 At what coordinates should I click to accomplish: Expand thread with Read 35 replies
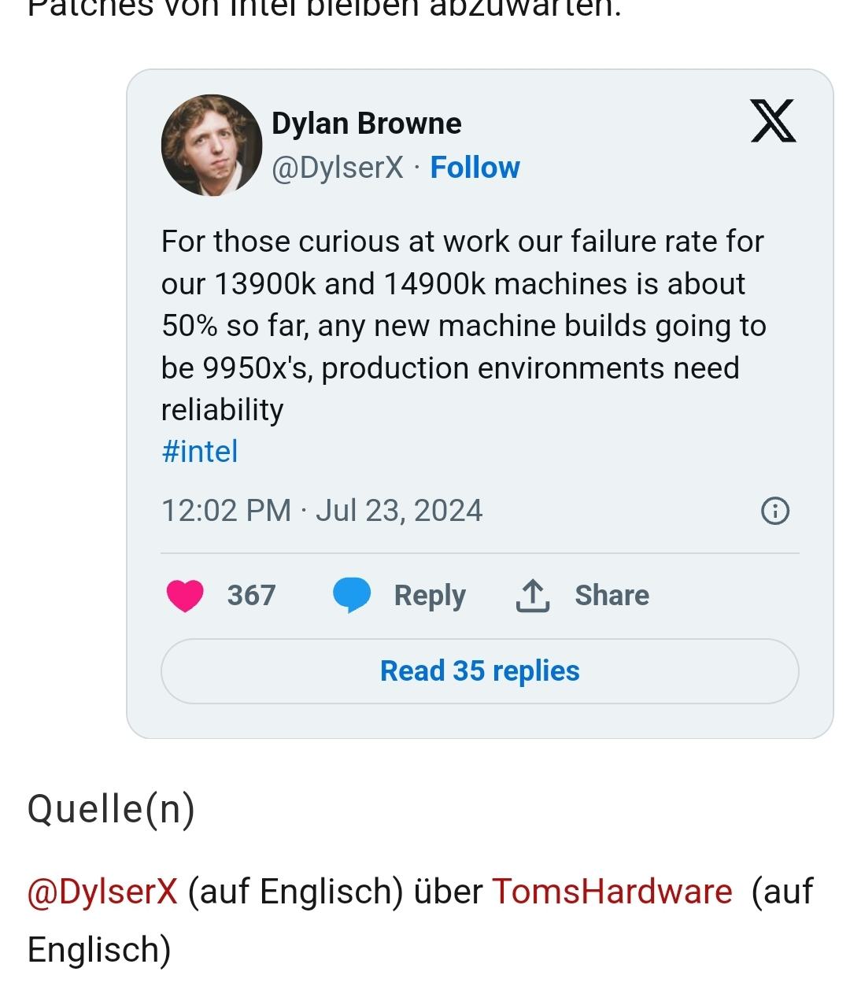479,671
